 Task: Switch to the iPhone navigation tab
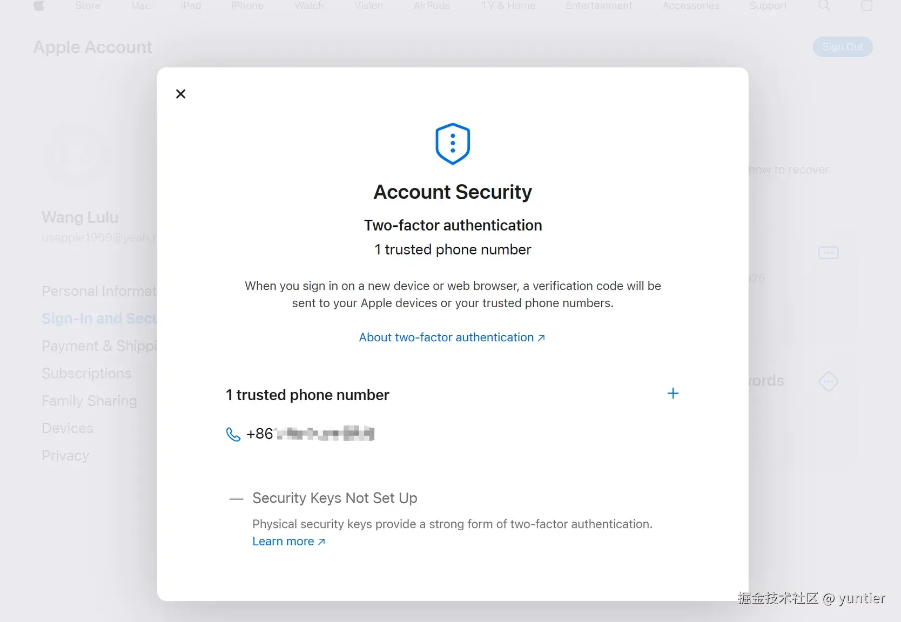click(246, 6)
